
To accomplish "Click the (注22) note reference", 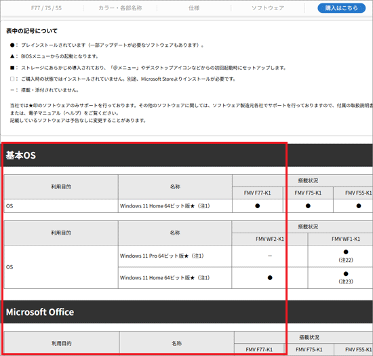I will [346, 260].
